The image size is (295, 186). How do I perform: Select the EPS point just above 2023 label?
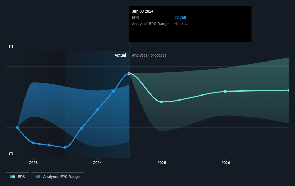(33, 143)
